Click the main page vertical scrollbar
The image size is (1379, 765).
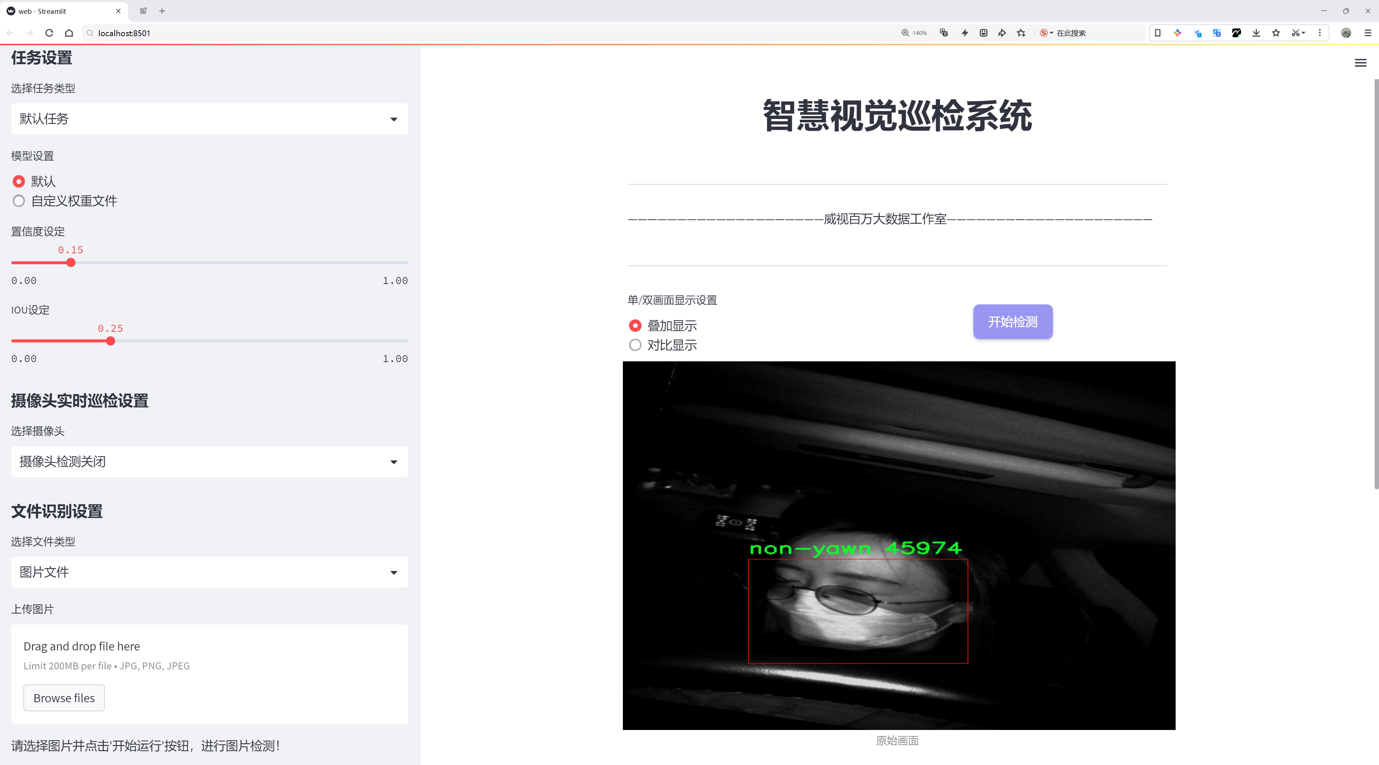tap(1376, 284)
